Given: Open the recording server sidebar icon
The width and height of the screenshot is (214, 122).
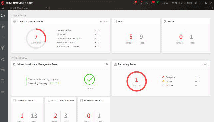Looking at the screenshot, I should click(x=3, y=59).
